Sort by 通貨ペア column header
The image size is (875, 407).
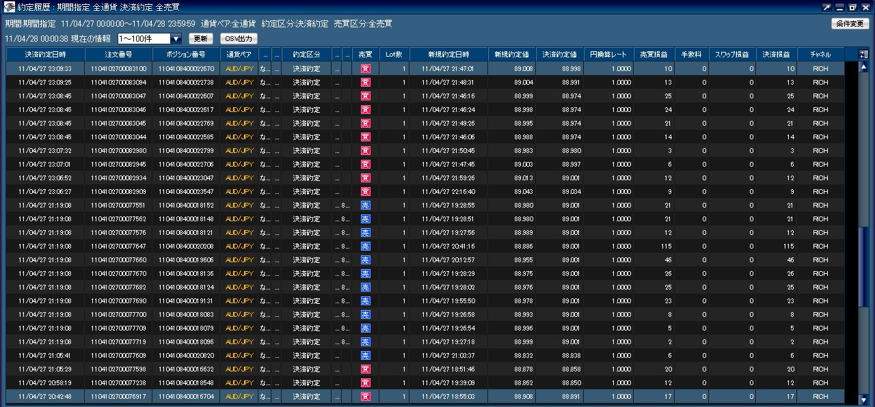239,54
